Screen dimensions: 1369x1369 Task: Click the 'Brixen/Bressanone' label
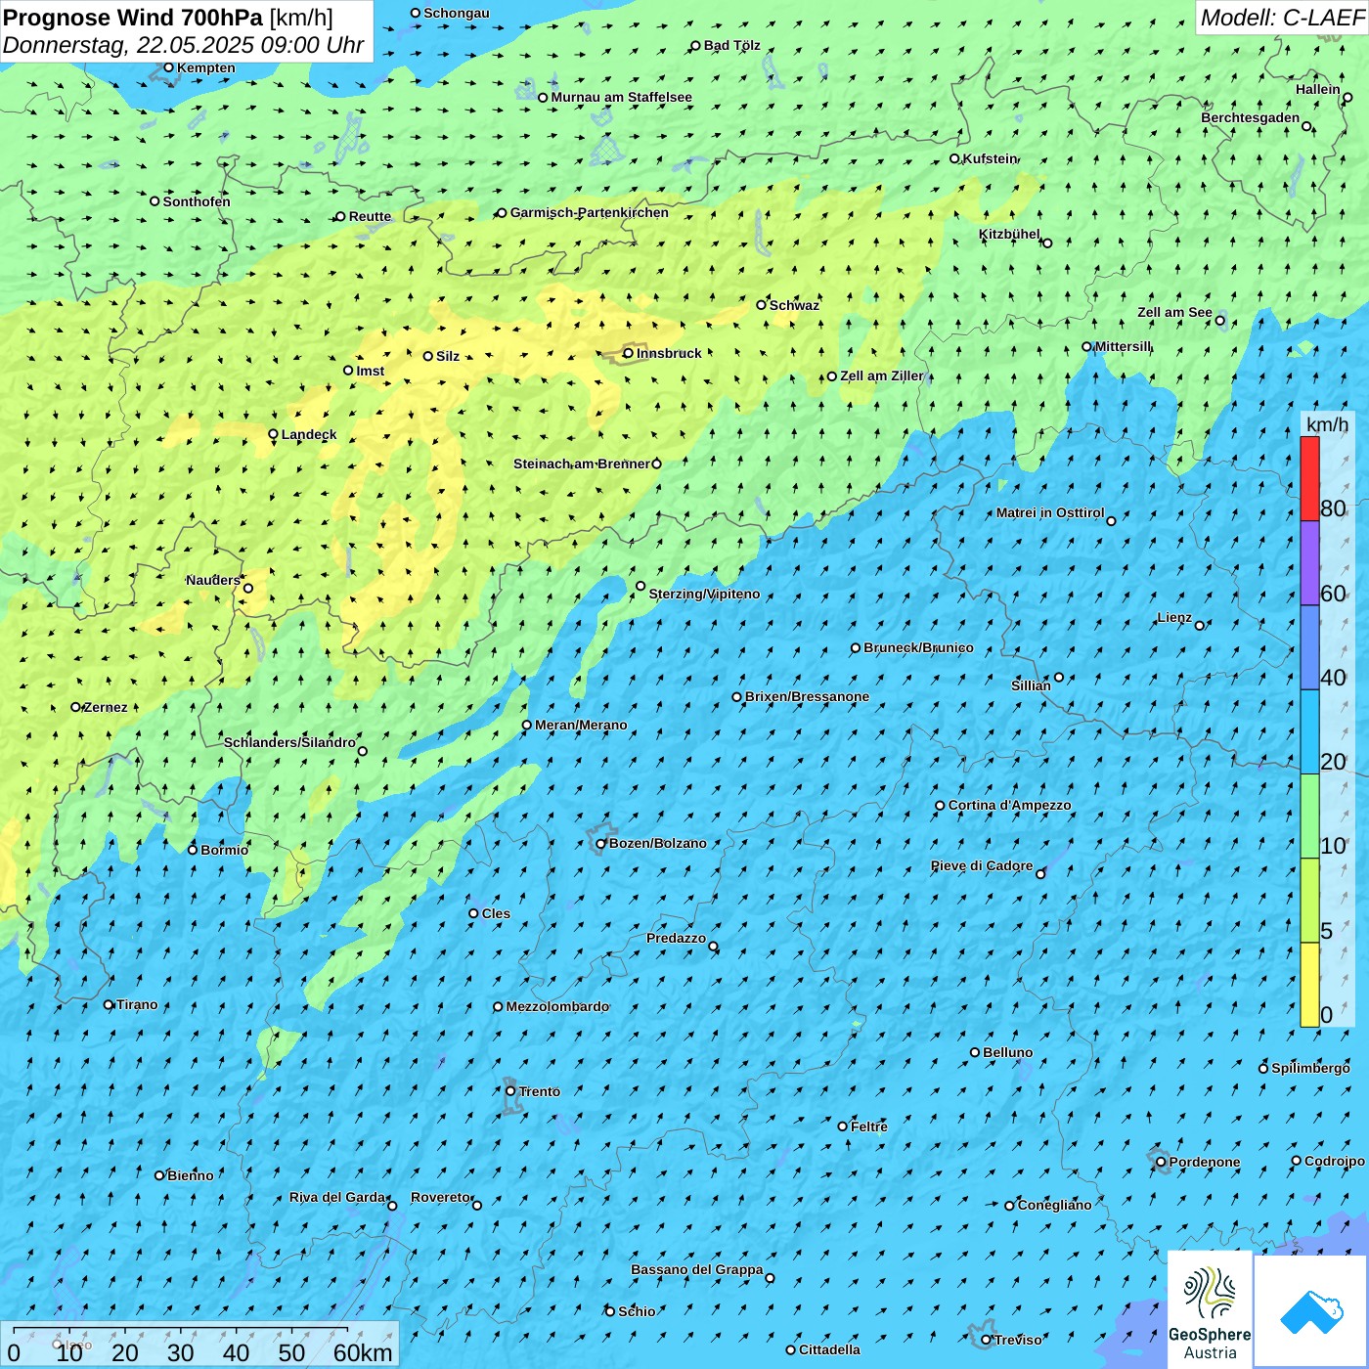tap(807, 696)
